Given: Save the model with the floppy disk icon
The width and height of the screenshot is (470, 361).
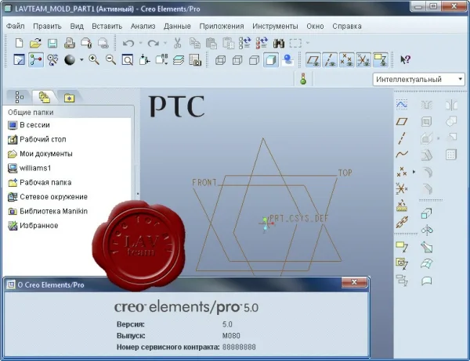Looking at the screenshot, I should 52,44.
